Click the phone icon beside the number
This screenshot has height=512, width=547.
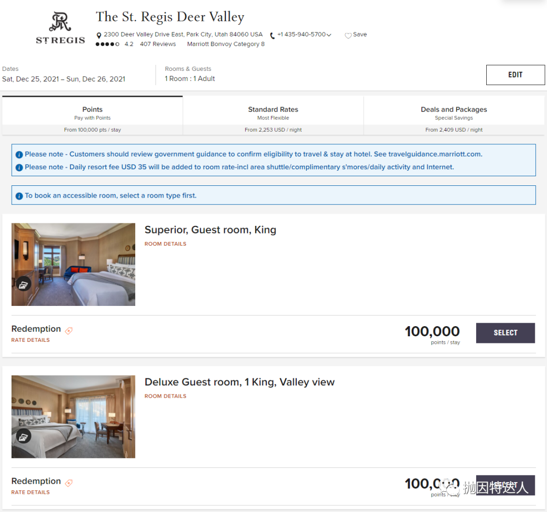tap(272, 35)
